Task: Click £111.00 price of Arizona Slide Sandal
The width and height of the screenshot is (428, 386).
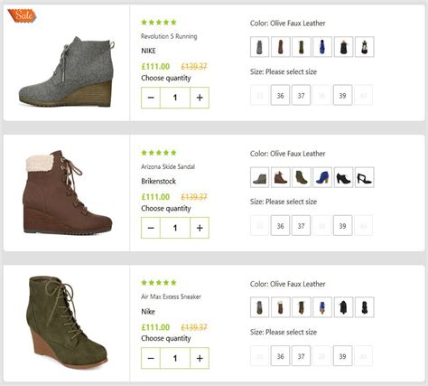Action: point(155,197)
